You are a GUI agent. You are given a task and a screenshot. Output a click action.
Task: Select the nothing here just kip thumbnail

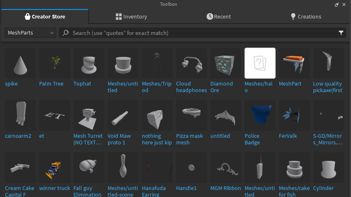coord(158,115)
